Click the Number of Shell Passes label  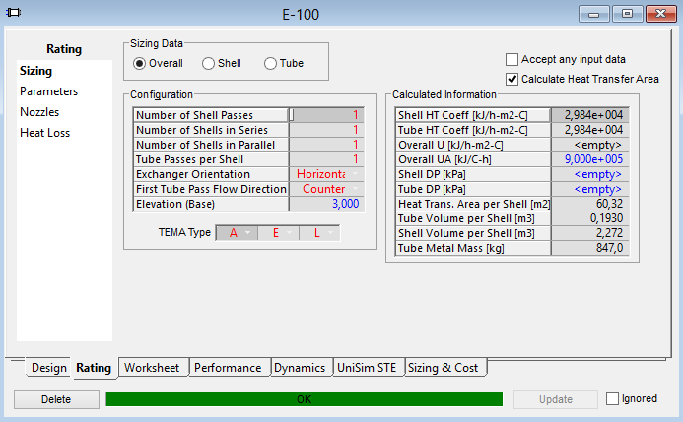[194, 115]
